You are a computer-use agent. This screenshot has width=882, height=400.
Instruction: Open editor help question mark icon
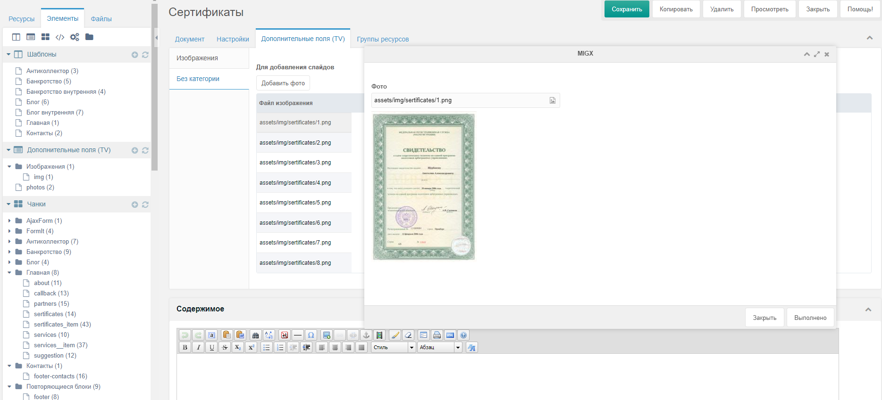click(x=463, y=335)
